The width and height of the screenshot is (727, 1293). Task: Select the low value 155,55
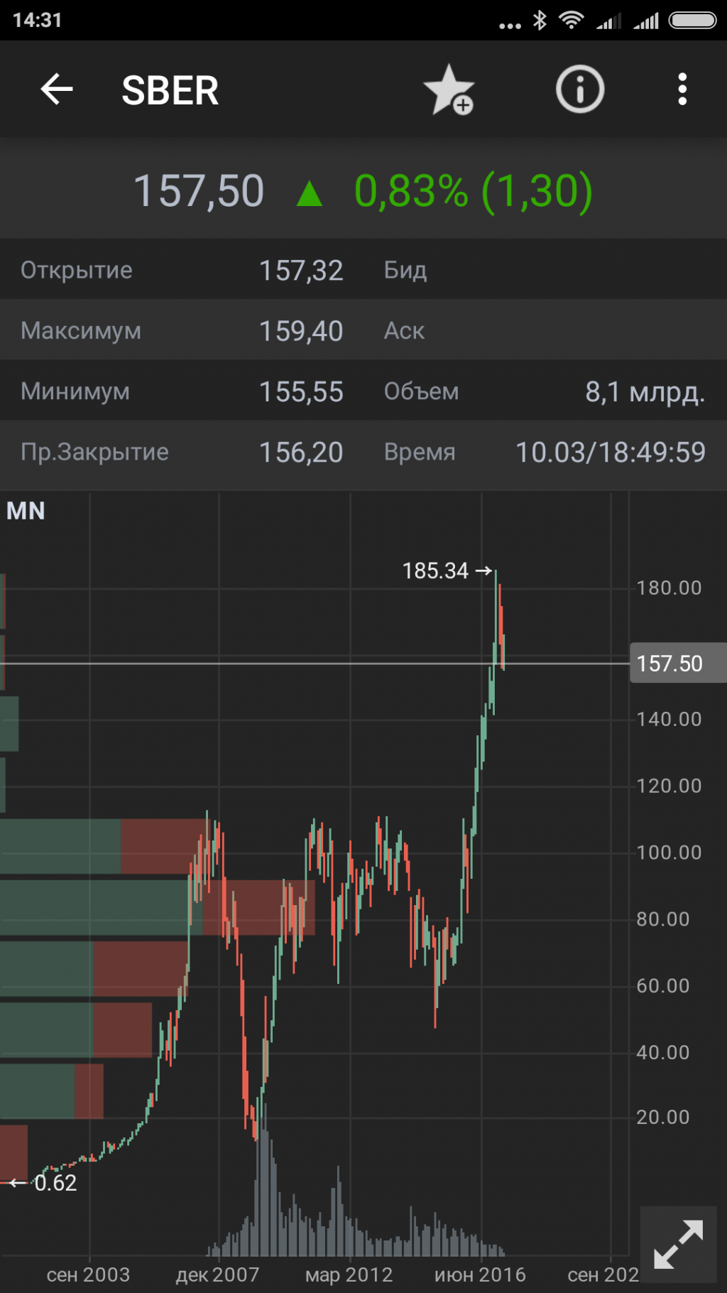point(301,392)
